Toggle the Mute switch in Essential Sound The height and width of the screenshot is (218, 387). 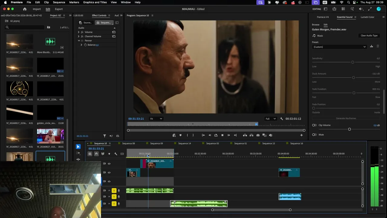(x=314, y=135)
